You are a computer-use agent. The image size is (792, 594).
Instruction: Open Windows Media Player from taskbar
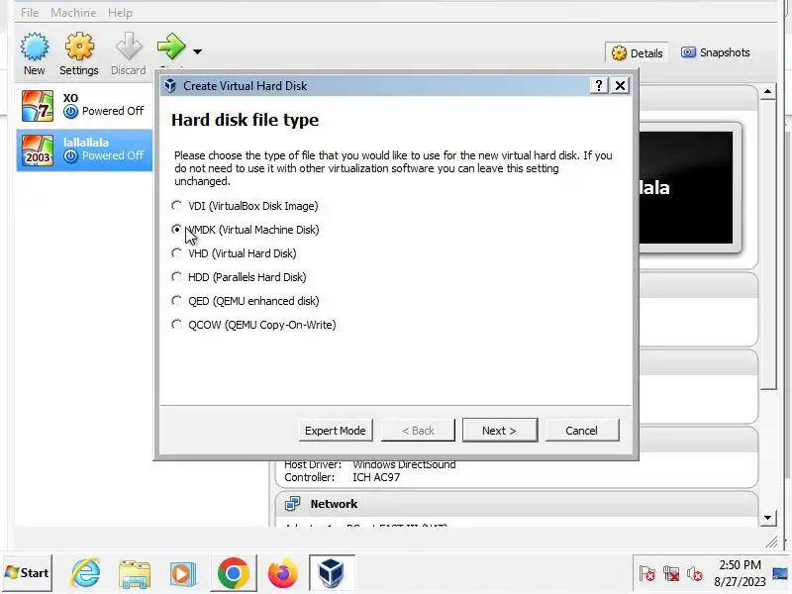[183, 573]
